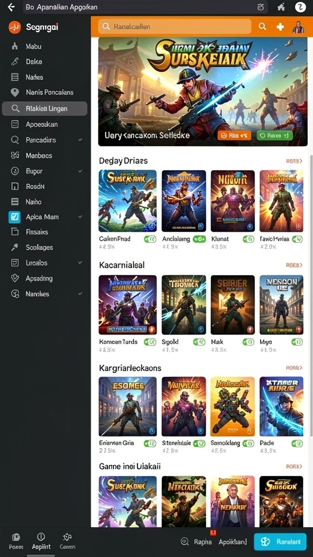Viewport: 313px width, 557px height.
Task: Expand the Lroaios sidebar chevron
Action: 80,263
